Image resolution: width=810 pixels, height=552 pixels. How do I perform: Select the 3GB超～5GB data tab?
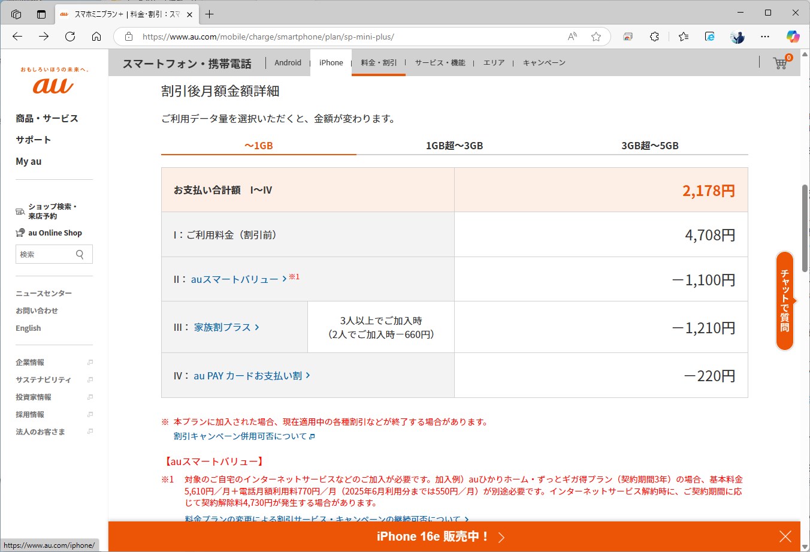(650, 146)
